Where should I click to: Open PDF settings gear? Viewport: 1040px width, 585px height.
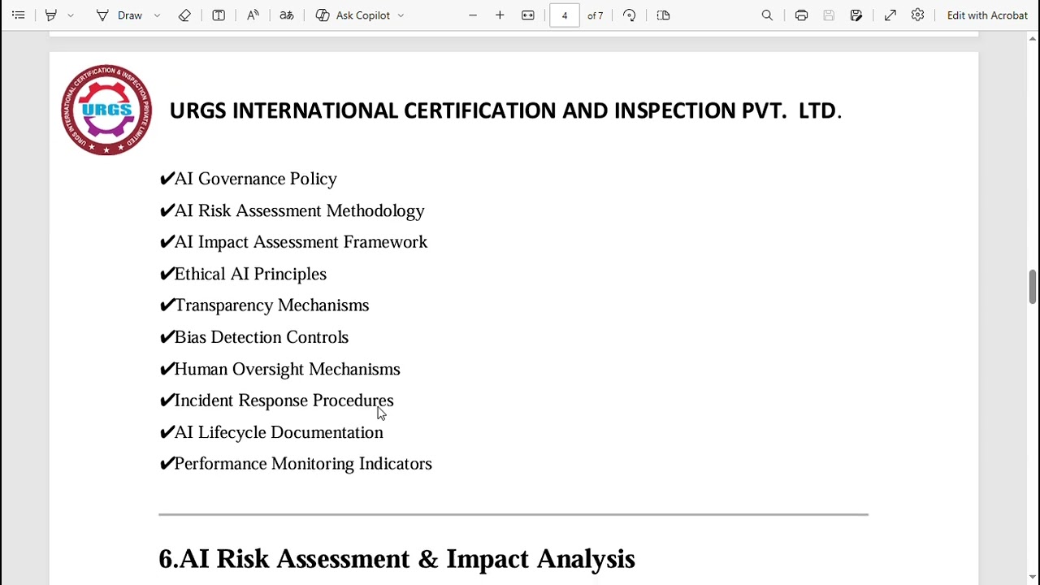[917, 15]
